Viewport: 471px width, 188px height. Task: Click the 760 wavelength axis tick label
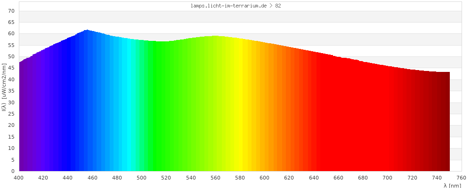[461, 178]
